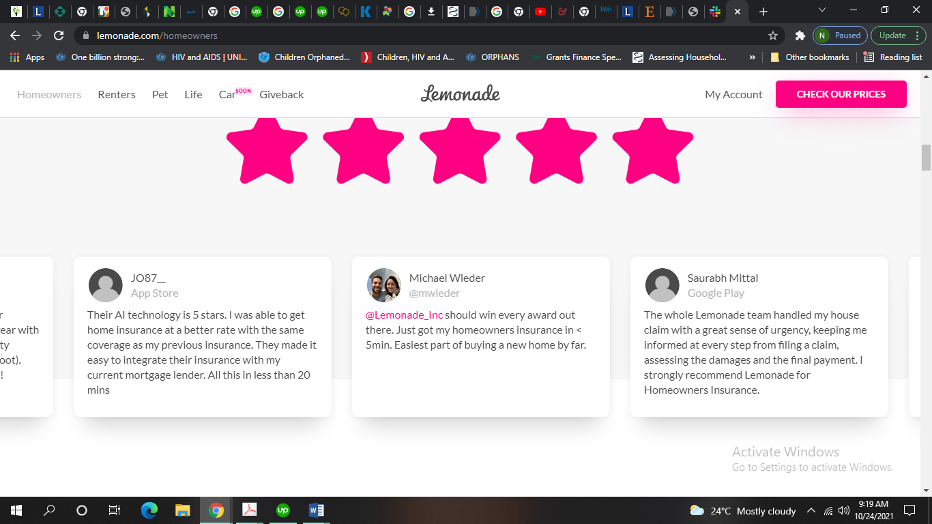Click the @mwieder handle text
This screenshot has height=524, width=932.
pyautogui.click(x=435, y=293)
